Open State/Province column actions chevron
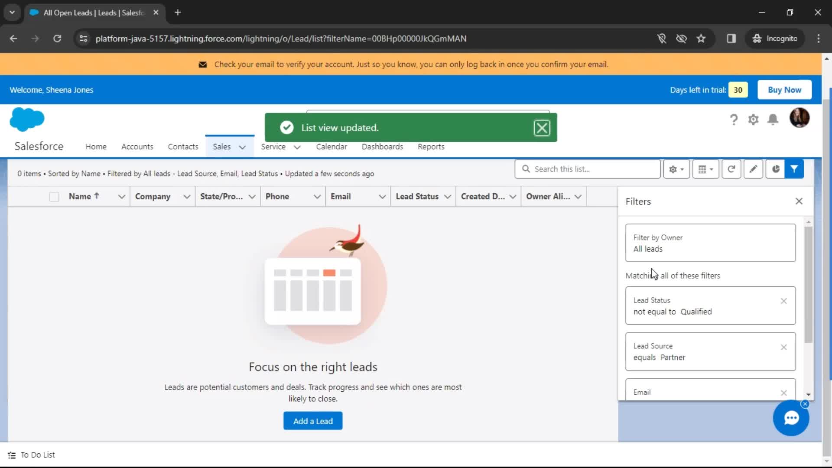 click(252, 197)
